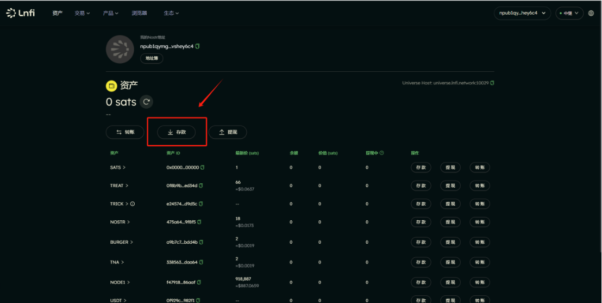The height and width of the screenshot is (303, 602).
Task: Open the SATS asset details
Action: coord(118,167)
